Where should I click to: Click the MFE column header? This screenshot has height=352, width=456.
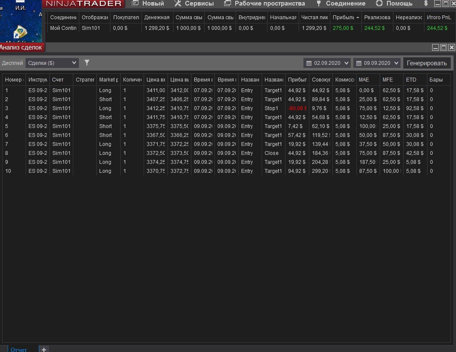click(392, 79)
